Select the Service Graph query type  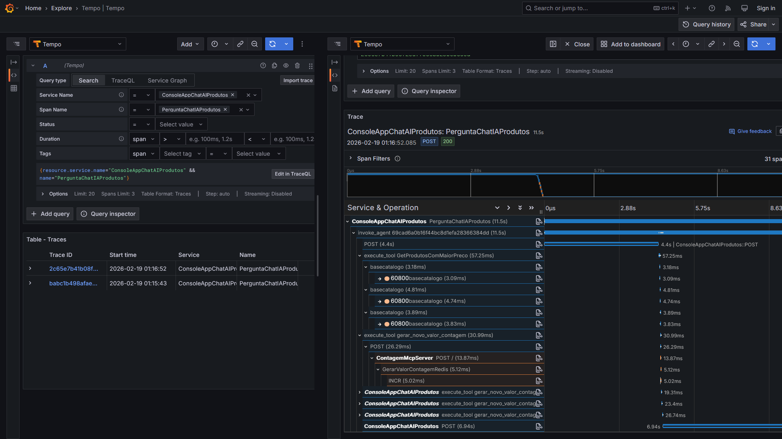(x=167, y=80)
